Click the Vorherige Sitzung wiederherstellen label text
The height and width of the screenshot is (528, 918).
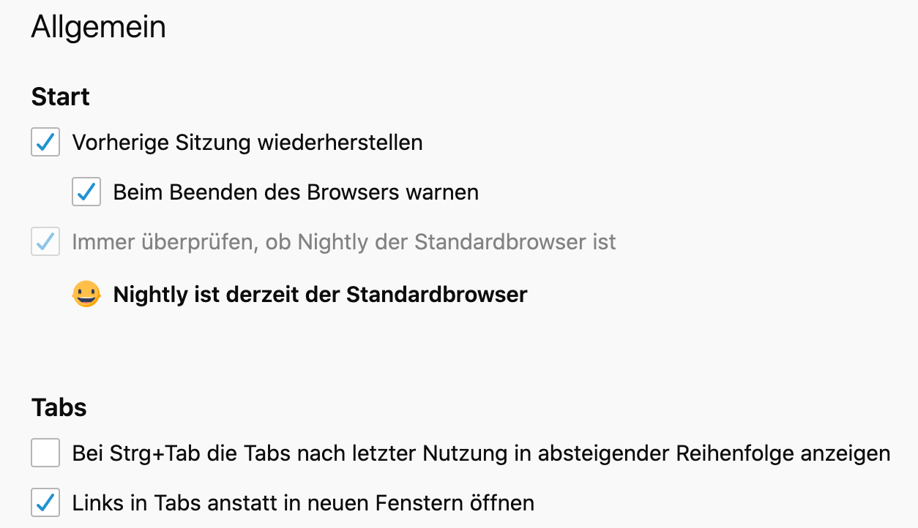tap(247, 142)
